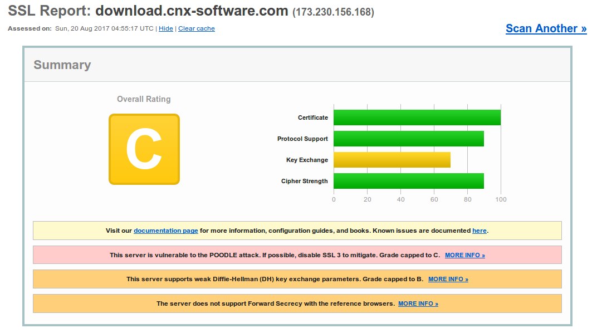The image size is (592, 333).
Task: Click the yellow Key Exchange score bar
Action: [x=392, y=160]
